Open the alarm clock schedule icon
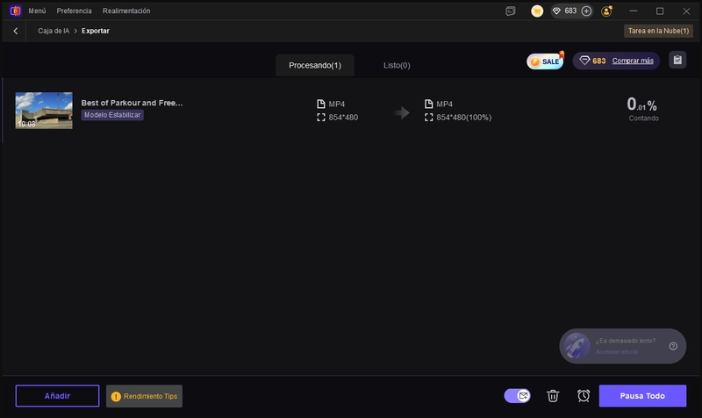702x418 pixels. pos(584,396)
